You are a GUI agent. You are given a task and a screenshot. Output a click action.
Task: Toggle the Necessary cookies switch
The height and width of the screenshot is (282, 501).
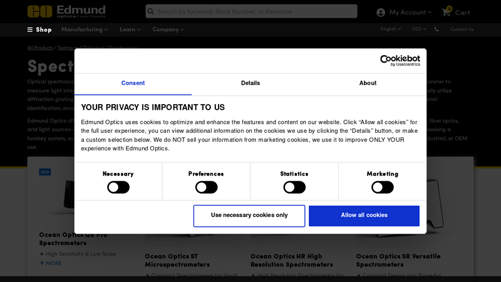tap(118, 187)
